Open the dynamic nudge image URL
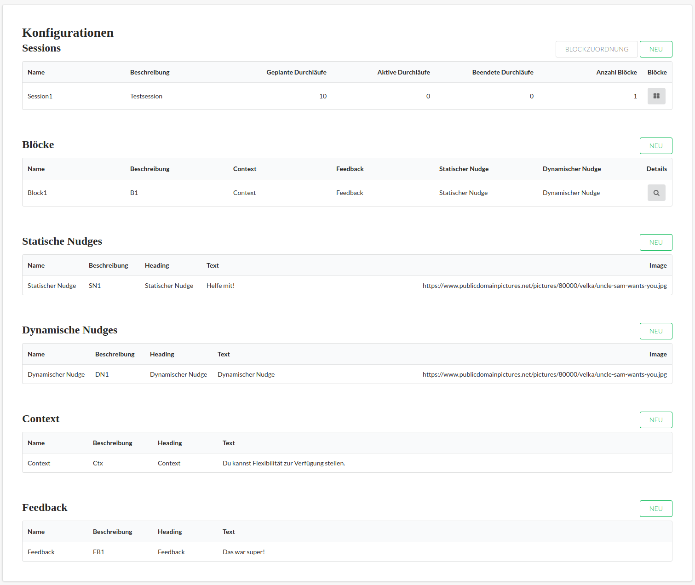Viewport: 695px width, 585px height. (x=545, y=374)
